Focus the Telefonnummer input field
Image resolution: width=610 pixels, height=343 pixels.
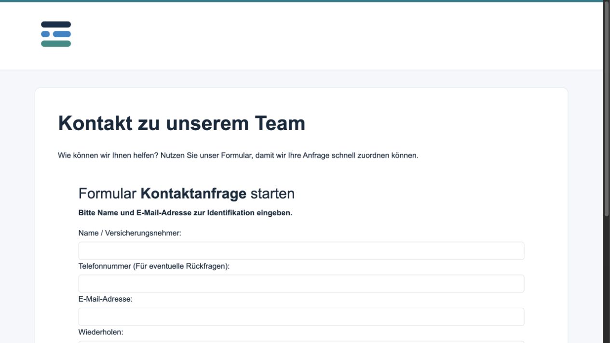tap(301, 284)
